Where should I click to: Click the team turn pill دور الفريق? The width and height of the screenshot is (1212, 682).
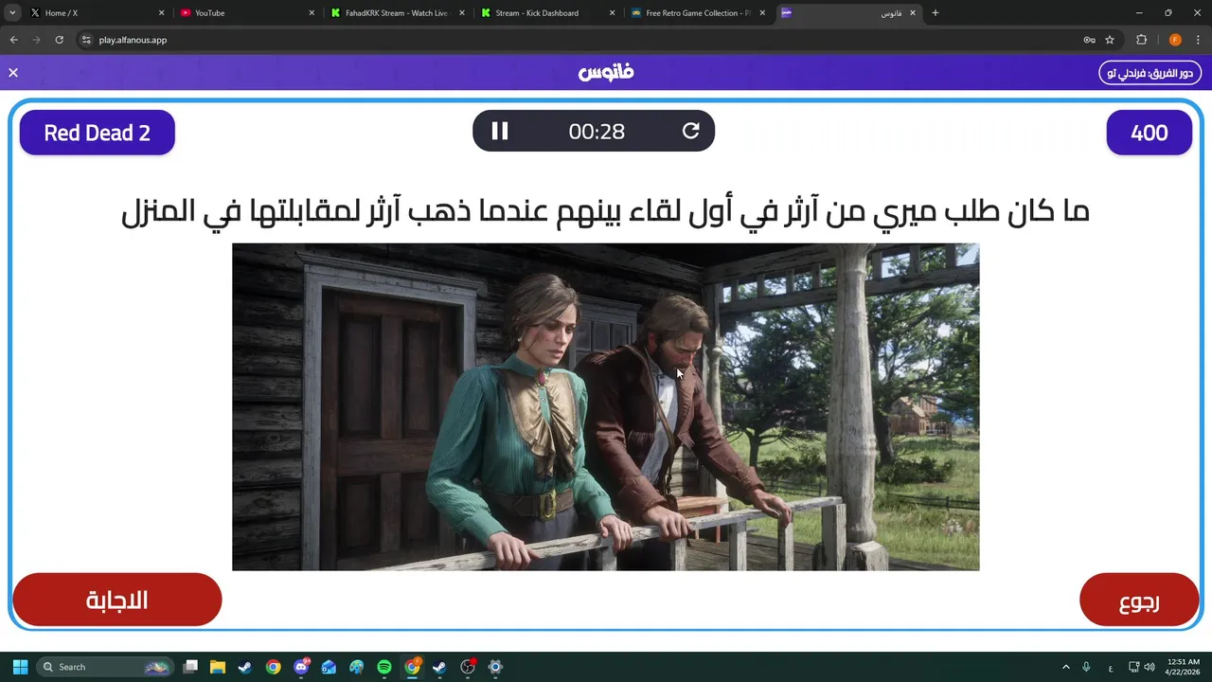pyautogui.click(x=1150, y=72)
